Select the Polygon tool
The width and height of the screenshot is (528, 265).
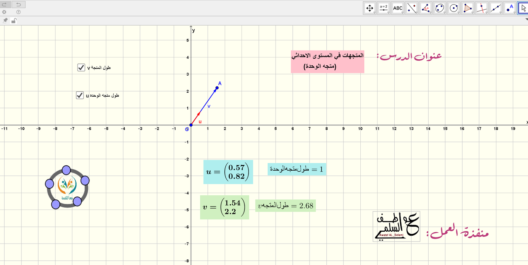coord(467,8)
